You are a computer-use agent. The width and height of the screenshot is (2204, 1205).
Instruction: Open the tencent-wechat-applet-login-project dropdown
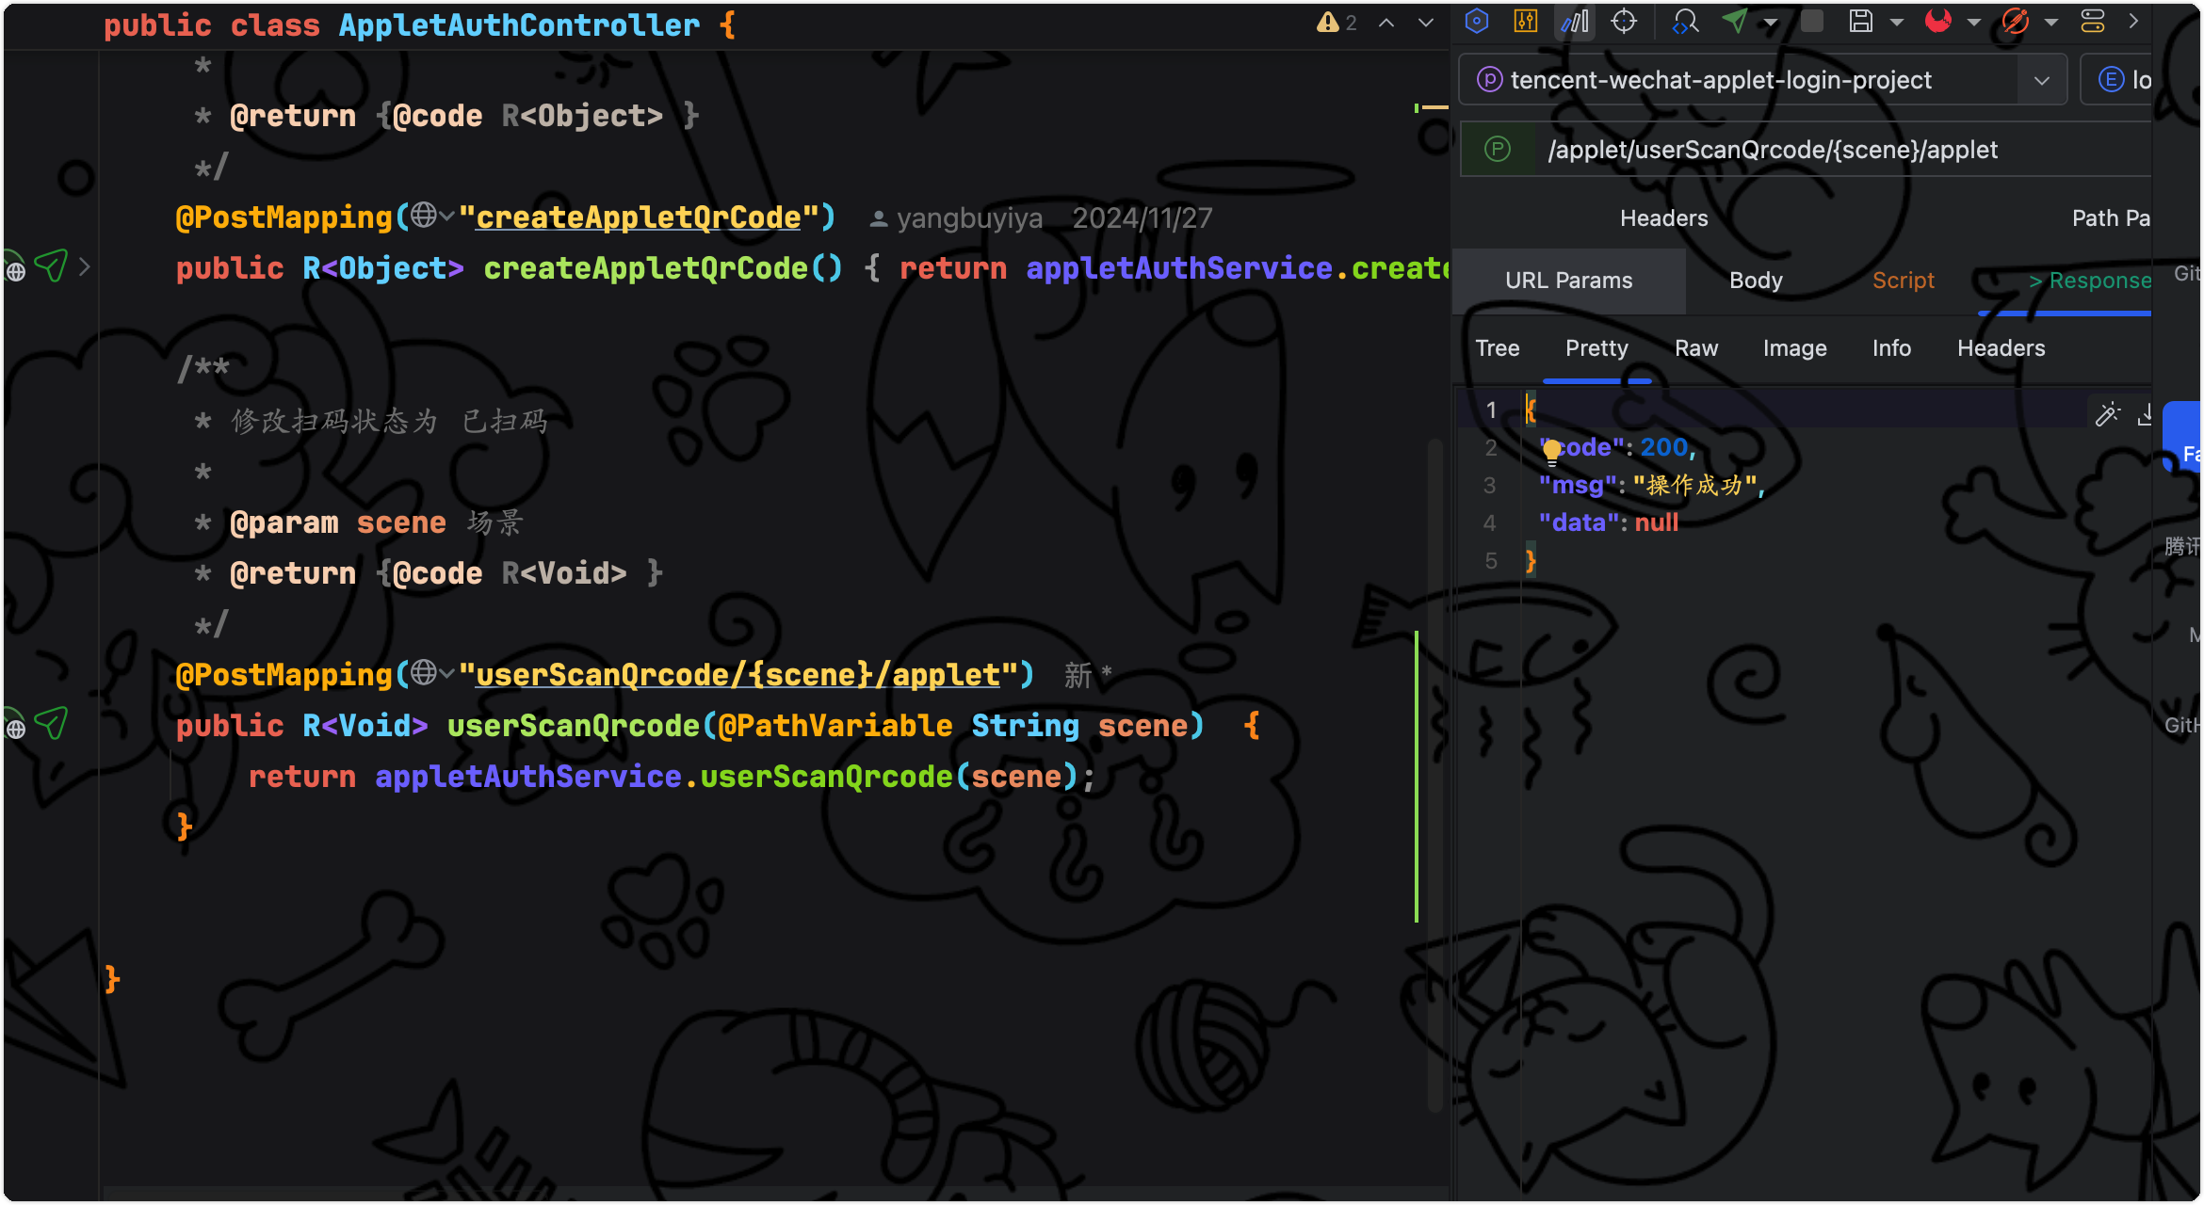pyautogui.click(x=2041, y=80)
